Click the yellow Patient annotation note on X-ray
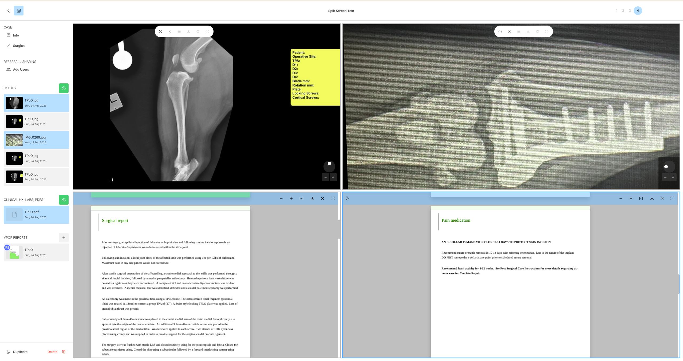This screenshot has height=361, width=683. (x=315, y=77)
